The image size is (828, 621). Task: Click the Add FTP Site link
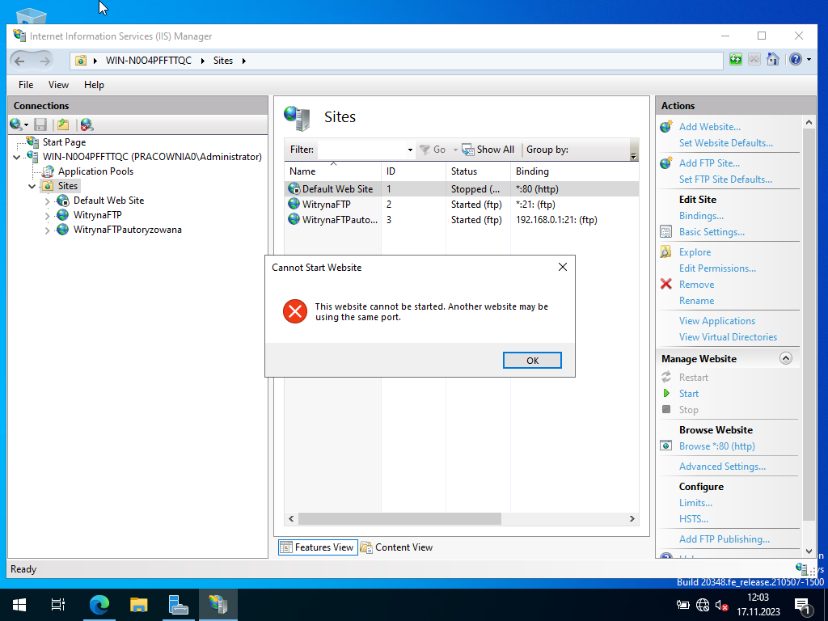(x=709, y=163)
